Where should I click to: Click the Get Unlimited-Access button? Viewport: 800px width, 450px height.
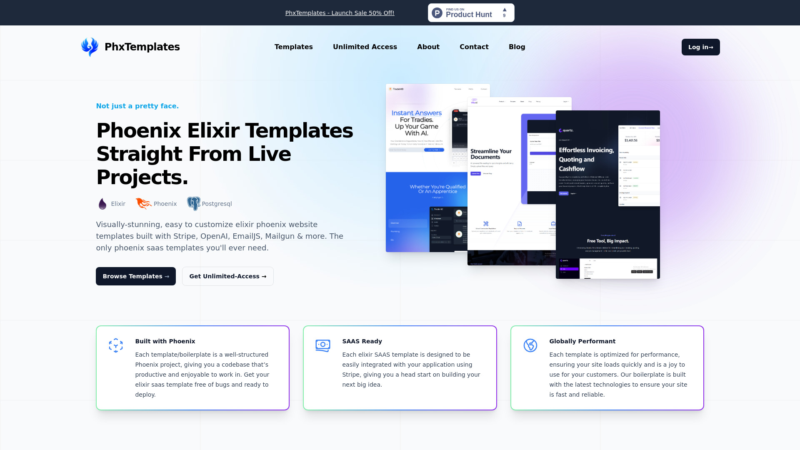click(x=227, y=276)
